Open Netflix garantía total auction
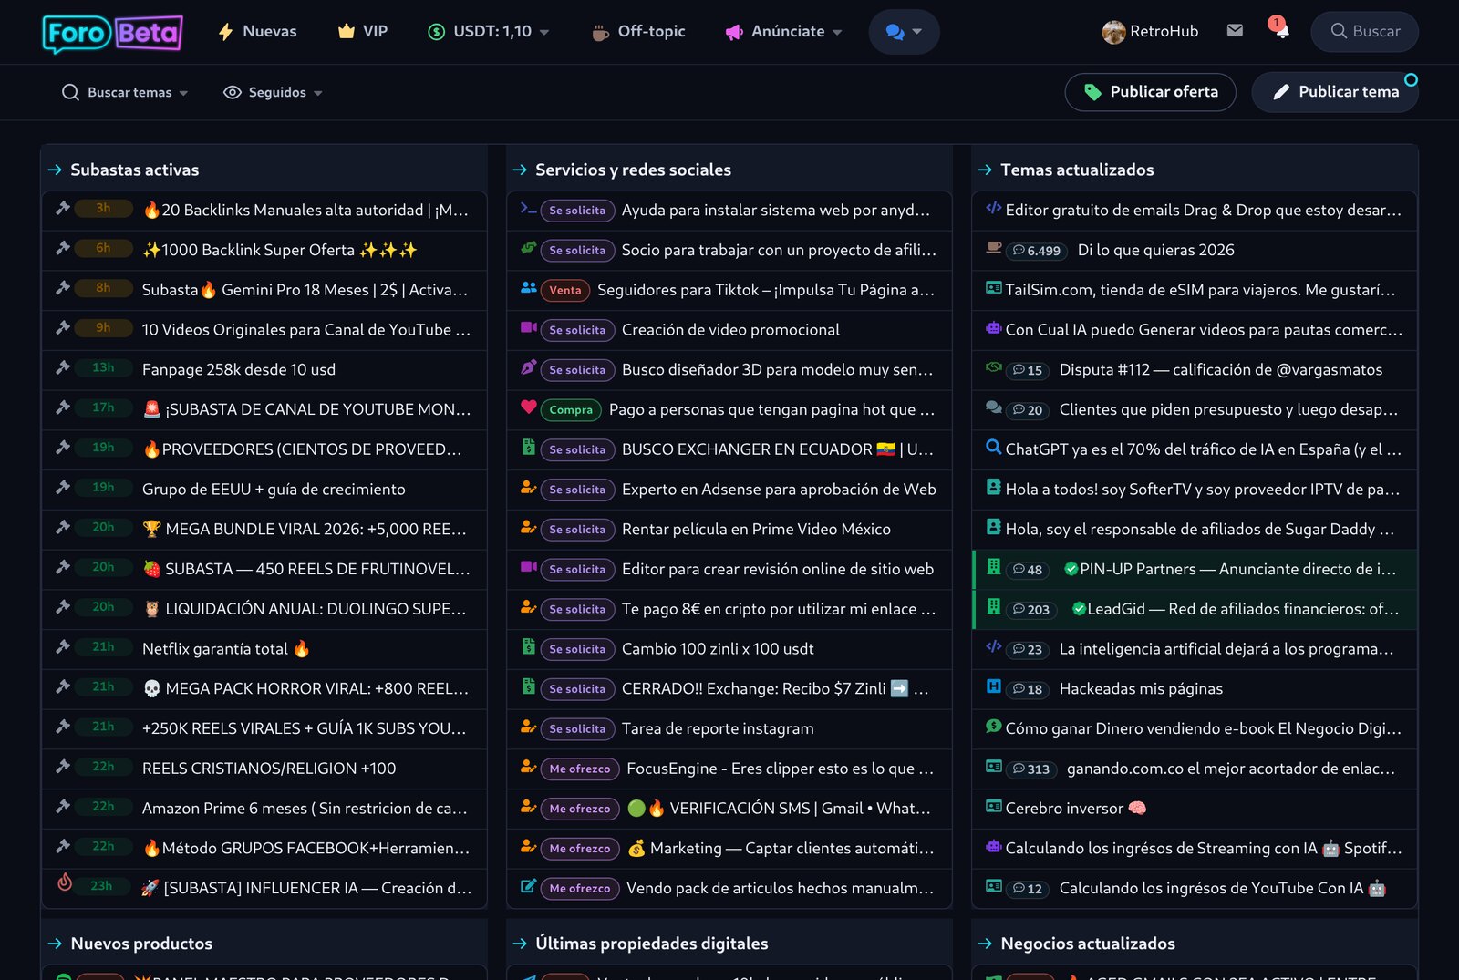1459x980 pixels. point(226,648)
